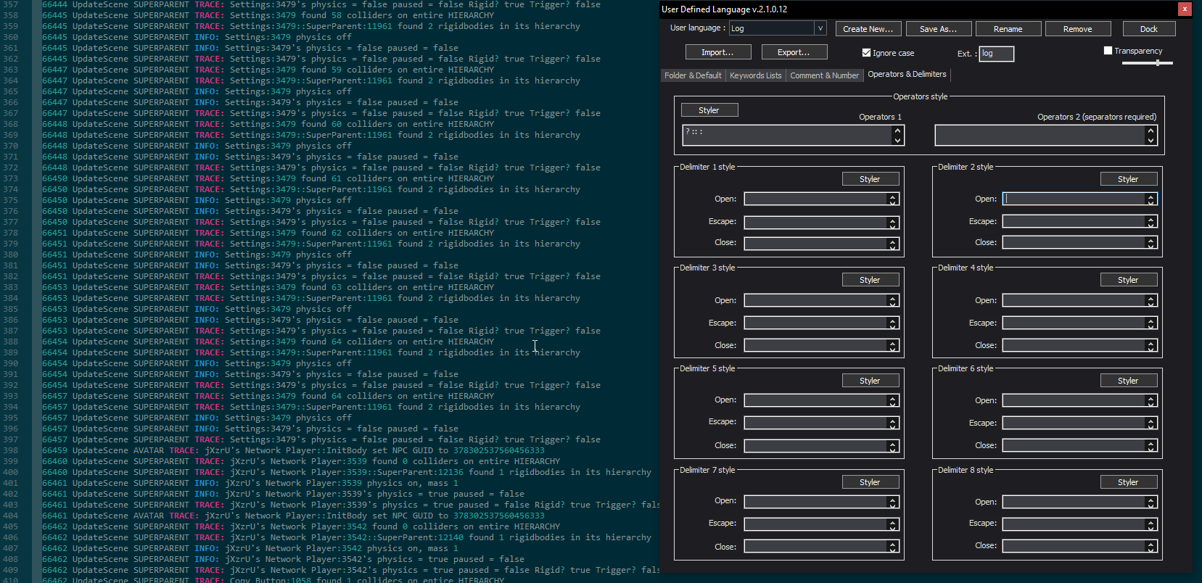Open Delimiter 2 style Styler
This screenshot has height=583, width=1202.
pyautogui.click(x=1128, y=179)
